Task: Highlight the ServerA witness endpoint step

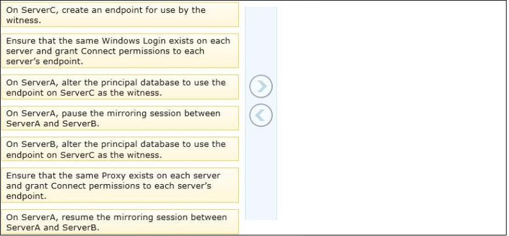Action: [120, 87]
